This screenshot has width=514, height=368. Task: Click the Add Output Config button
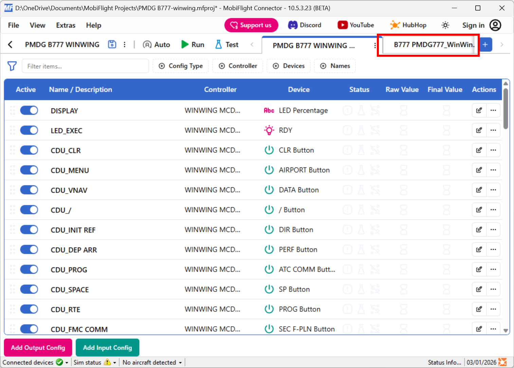pos(38,348)
